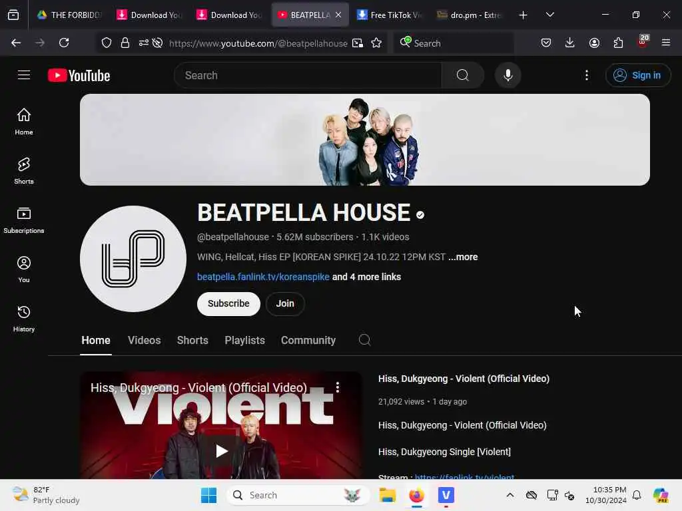The height and width of the screenshot is (511, 682).
Task: Click channel search magnifier icon
Action: (364, 340)
